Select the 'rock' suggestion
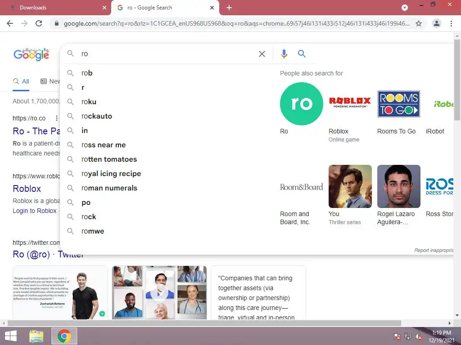The width and height of the screenshot is (461, 345). 167,217
